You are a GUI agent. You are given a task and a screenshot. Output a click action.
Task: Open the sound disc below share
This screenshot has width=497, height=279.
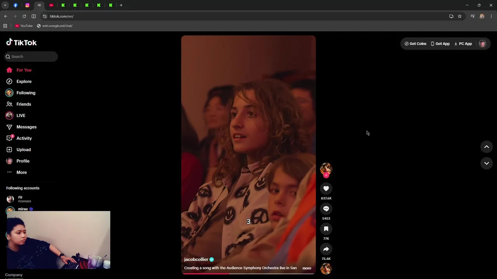tap(326, 269)
